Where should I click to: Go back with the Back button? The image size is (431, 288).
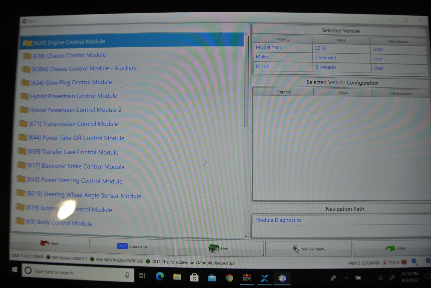(49, 243)
